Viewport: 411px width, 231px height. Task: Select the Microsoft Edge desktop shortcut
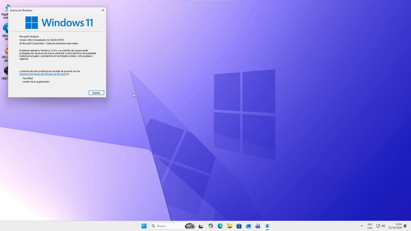(x=6, y=32)
